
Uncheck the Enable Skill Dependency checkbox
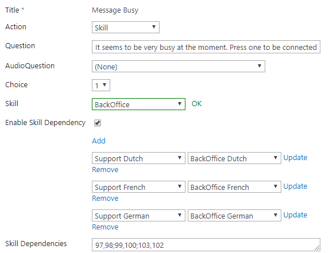click(98, 123)
